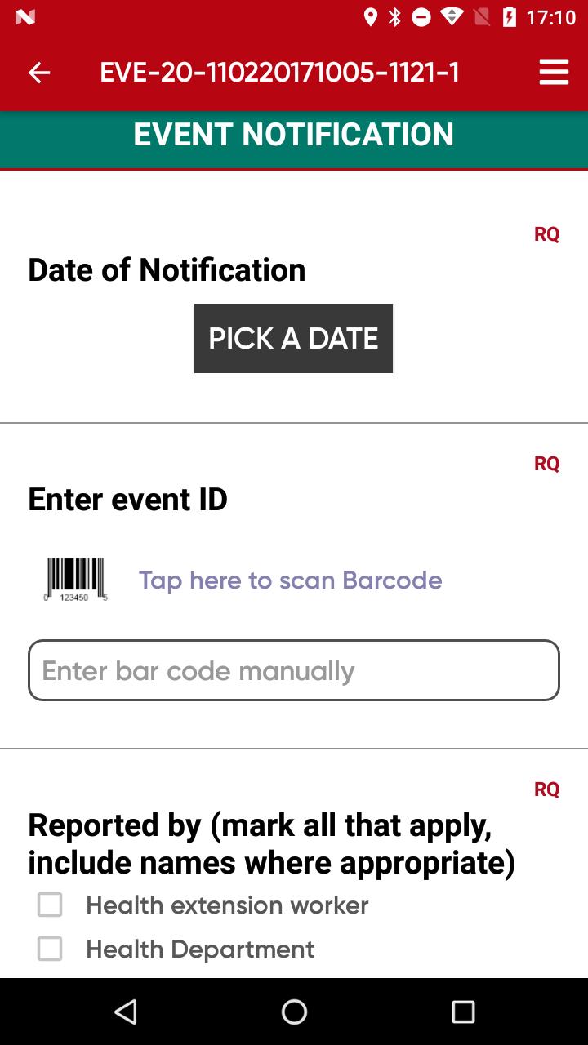
Task: Tap the EVENT NOTIFICATION section header
Action: click(x=294, y=135)
